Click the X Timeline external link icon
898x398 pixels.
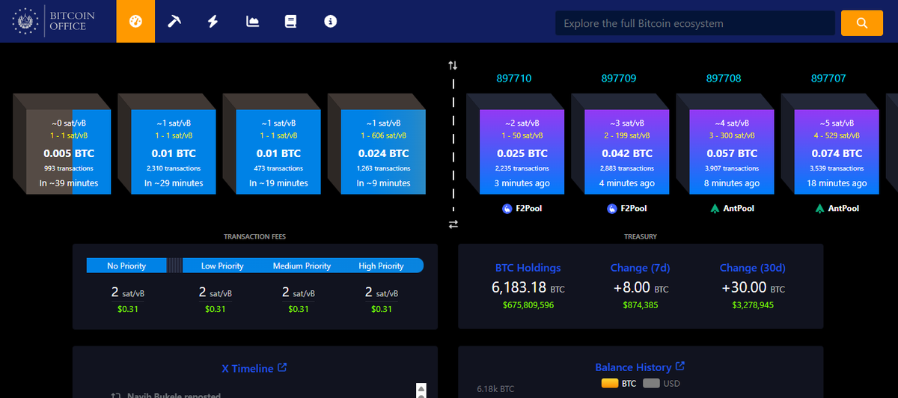[x=282, y=367]
